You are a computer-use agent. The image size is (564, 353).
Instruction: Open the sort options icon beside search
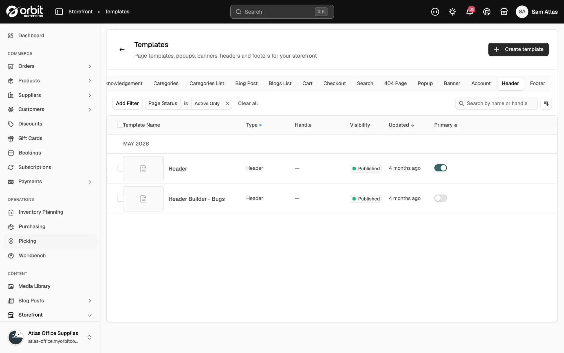(x=546, y=103)
